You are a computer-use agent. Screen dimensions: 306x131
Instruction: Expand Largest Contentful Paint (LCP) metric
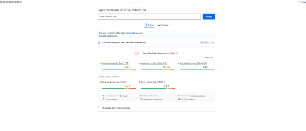pos(116,63)
